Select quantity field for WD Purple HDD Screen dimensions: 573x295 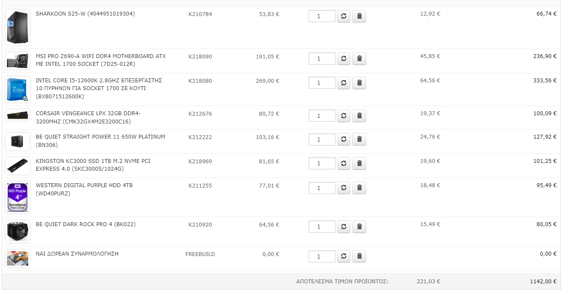point(322,188)
